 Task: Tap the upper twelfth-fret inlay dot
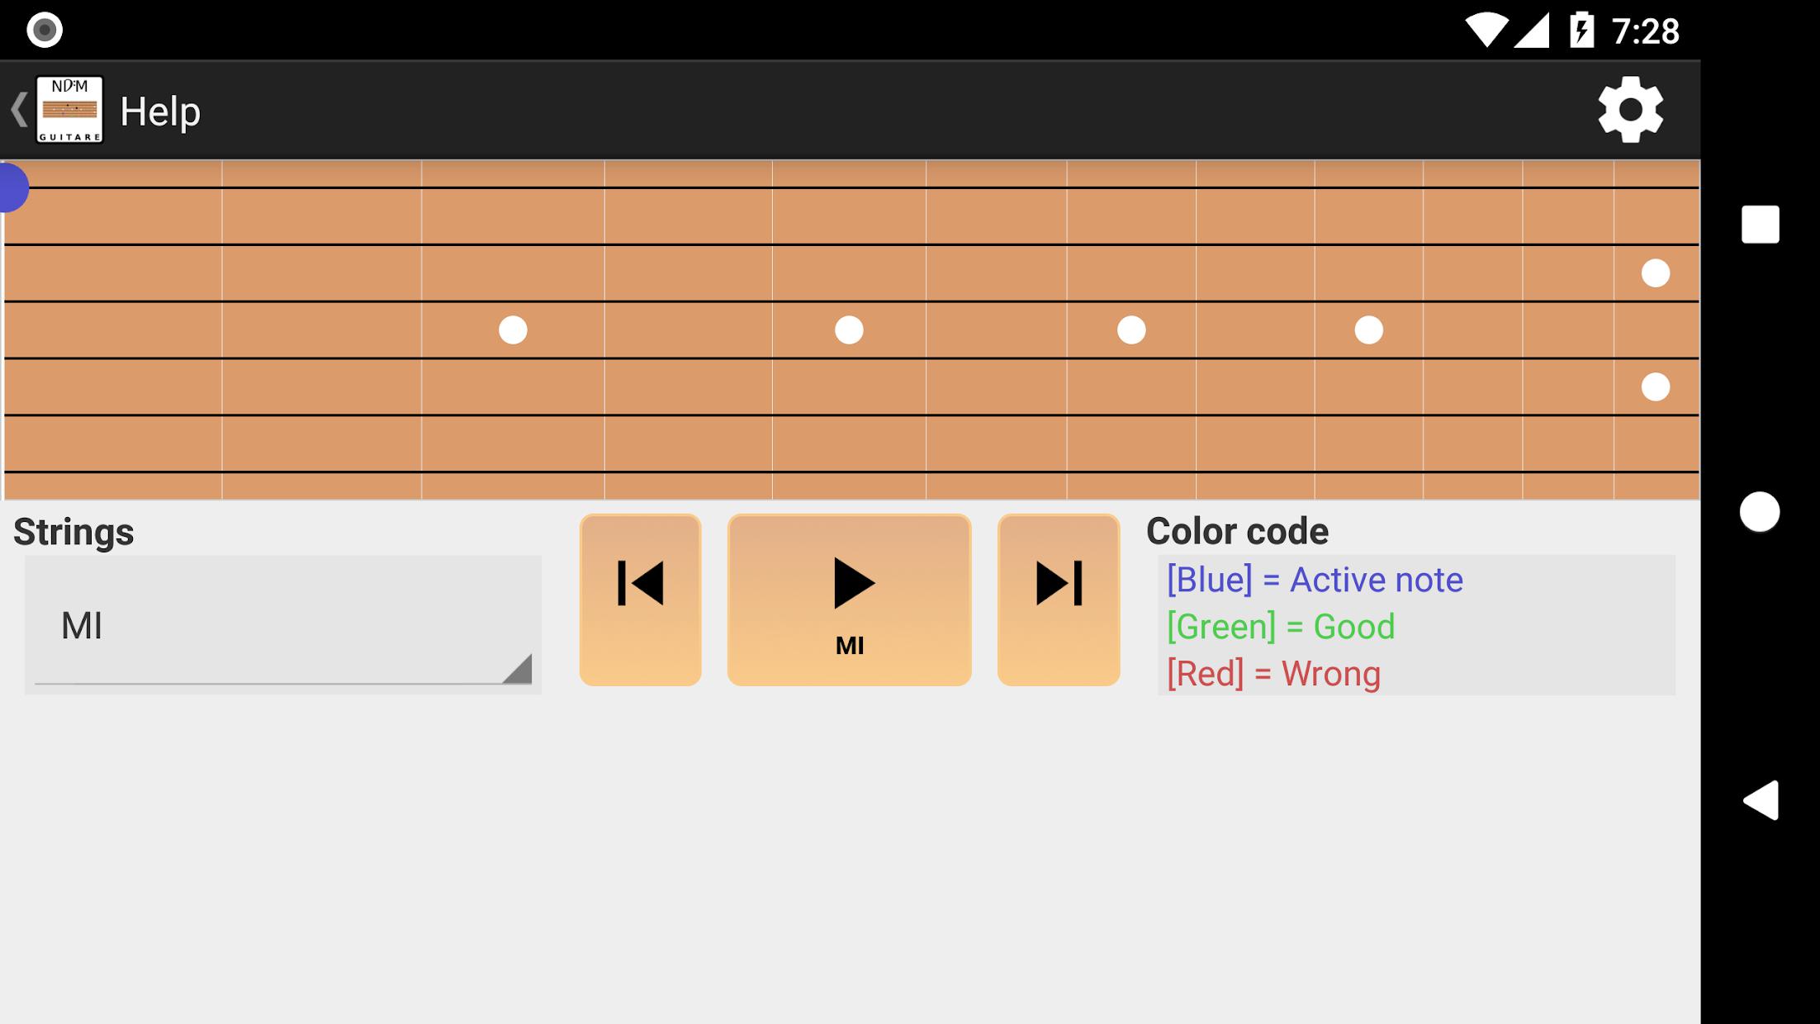point(1655,273)
